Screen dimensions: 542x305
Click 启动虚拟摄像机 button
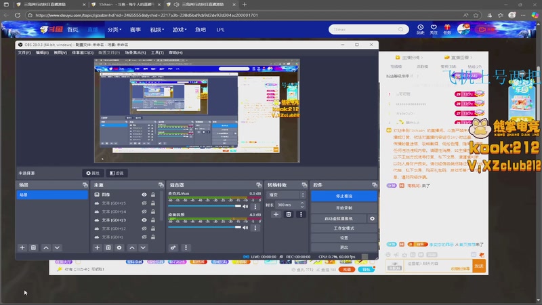coord(339,218)
